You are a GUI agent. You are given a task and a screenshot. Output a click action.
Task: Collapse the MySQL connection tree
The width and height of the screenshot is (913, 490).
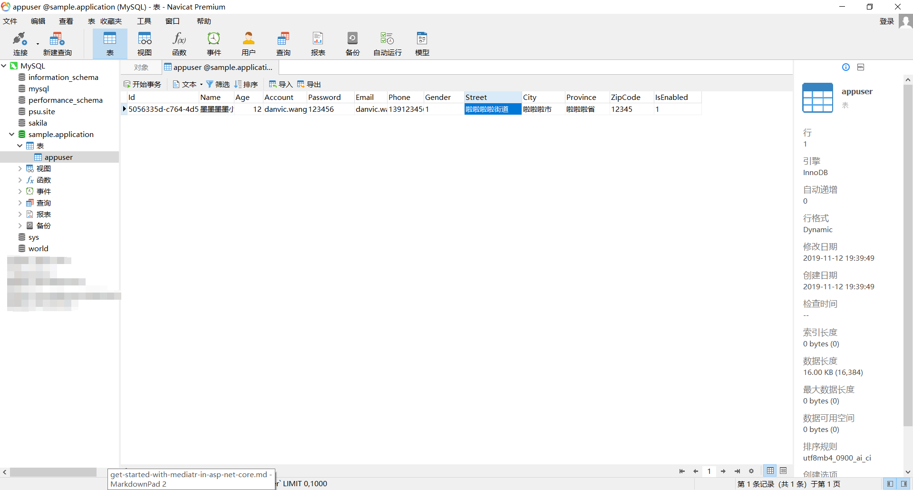point(4,66)
